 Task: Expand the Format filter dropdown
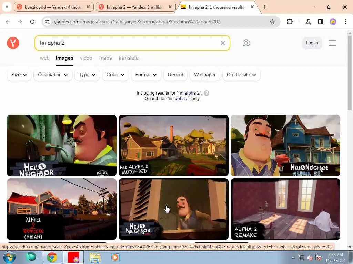tap(146, 75)
